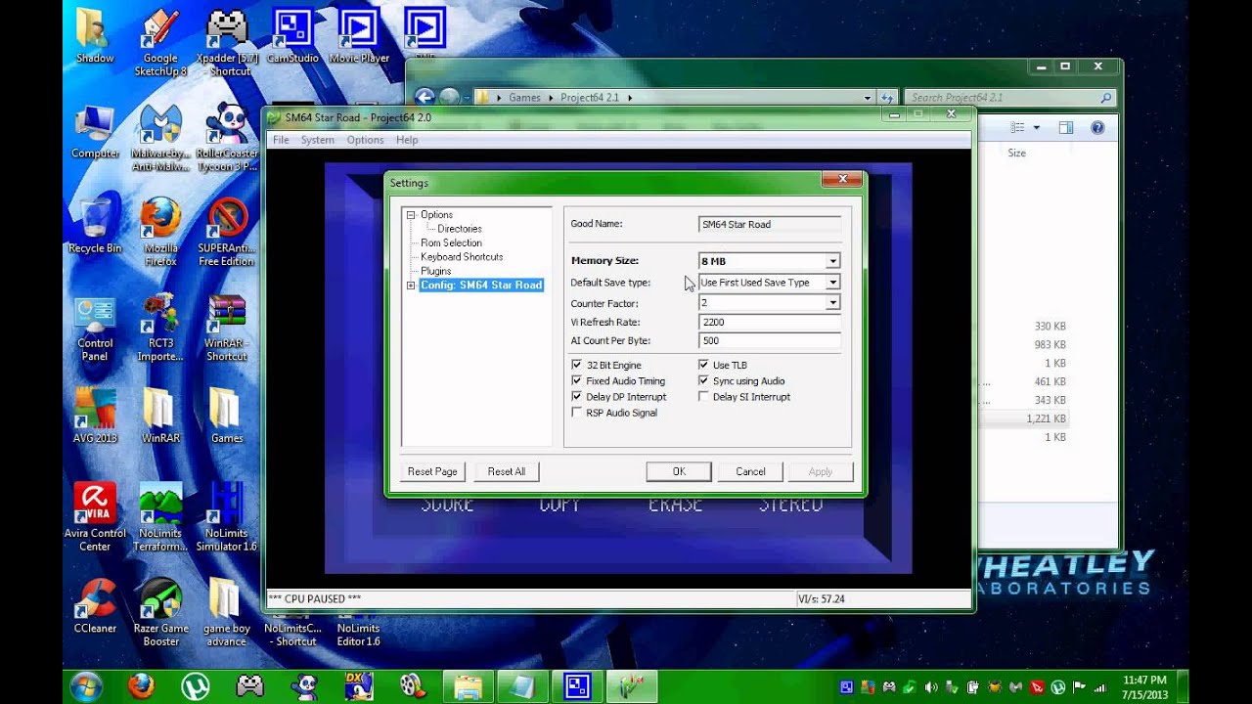Open the Xpadder shortcut on desktop

click(227, 42)
